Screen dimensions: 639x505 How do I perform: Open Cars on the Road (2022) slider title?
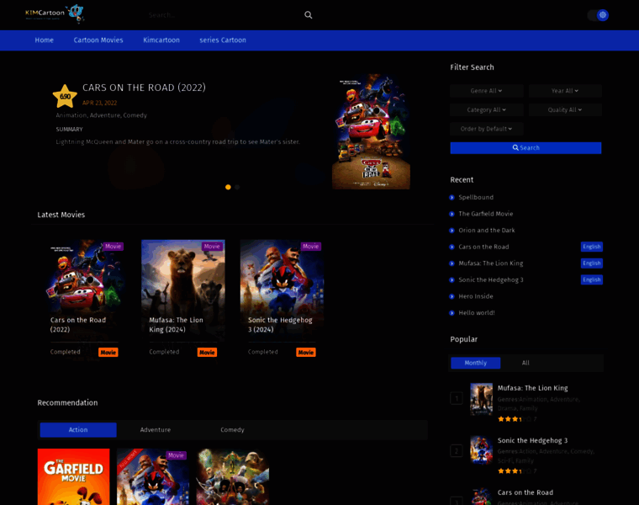[144, 88]
